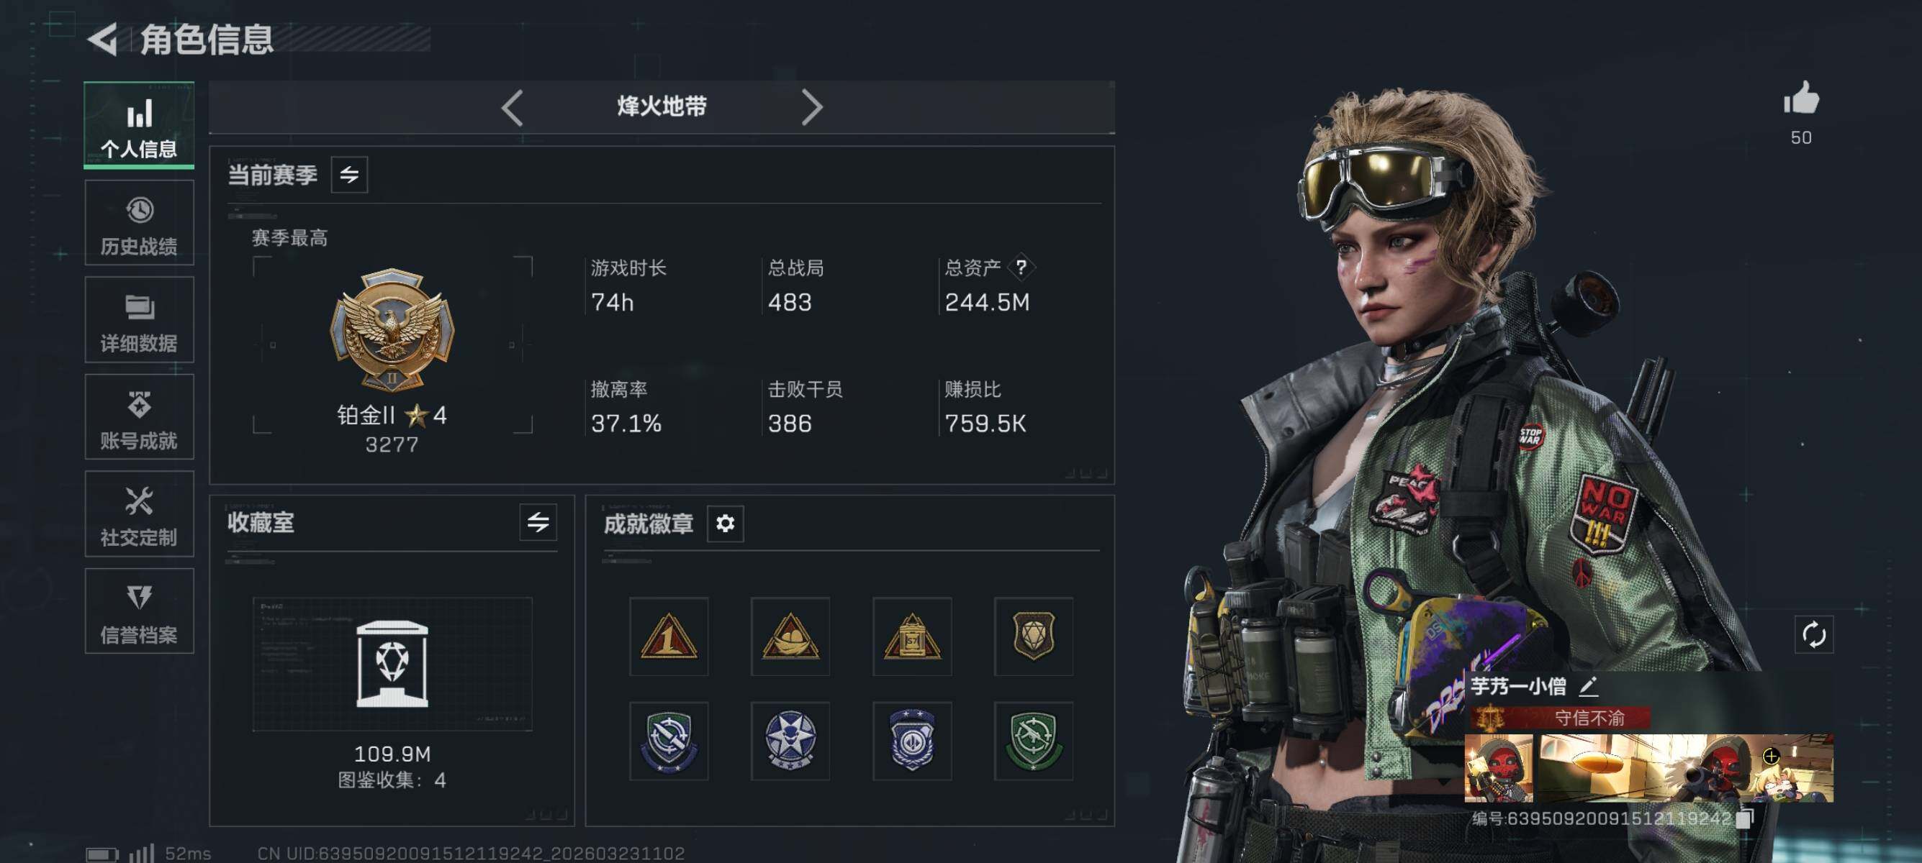The image size is (1922, 863).
Task: Click the rotate character model icon
Action: [1813, 635]
